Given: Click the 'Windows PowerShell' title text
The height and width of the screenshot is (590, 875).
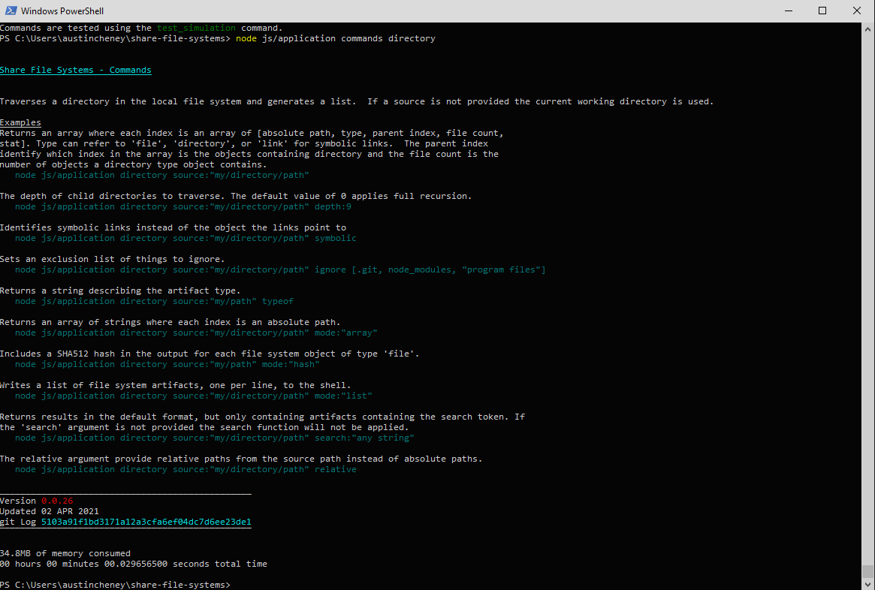Looking at the screenshot, I should pyautogui.click(x=62, y=11).
